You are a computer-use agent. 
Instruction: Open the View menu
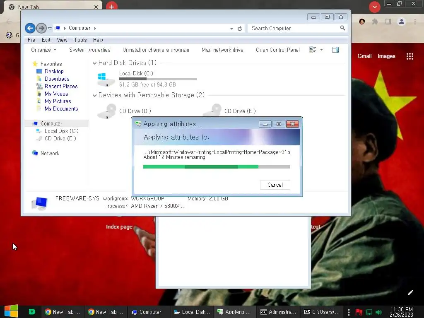(x=62, y=40)
